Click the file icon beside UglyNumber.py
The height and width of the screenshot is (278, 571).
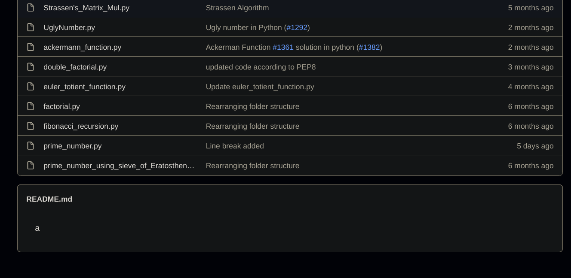[31, 27]
